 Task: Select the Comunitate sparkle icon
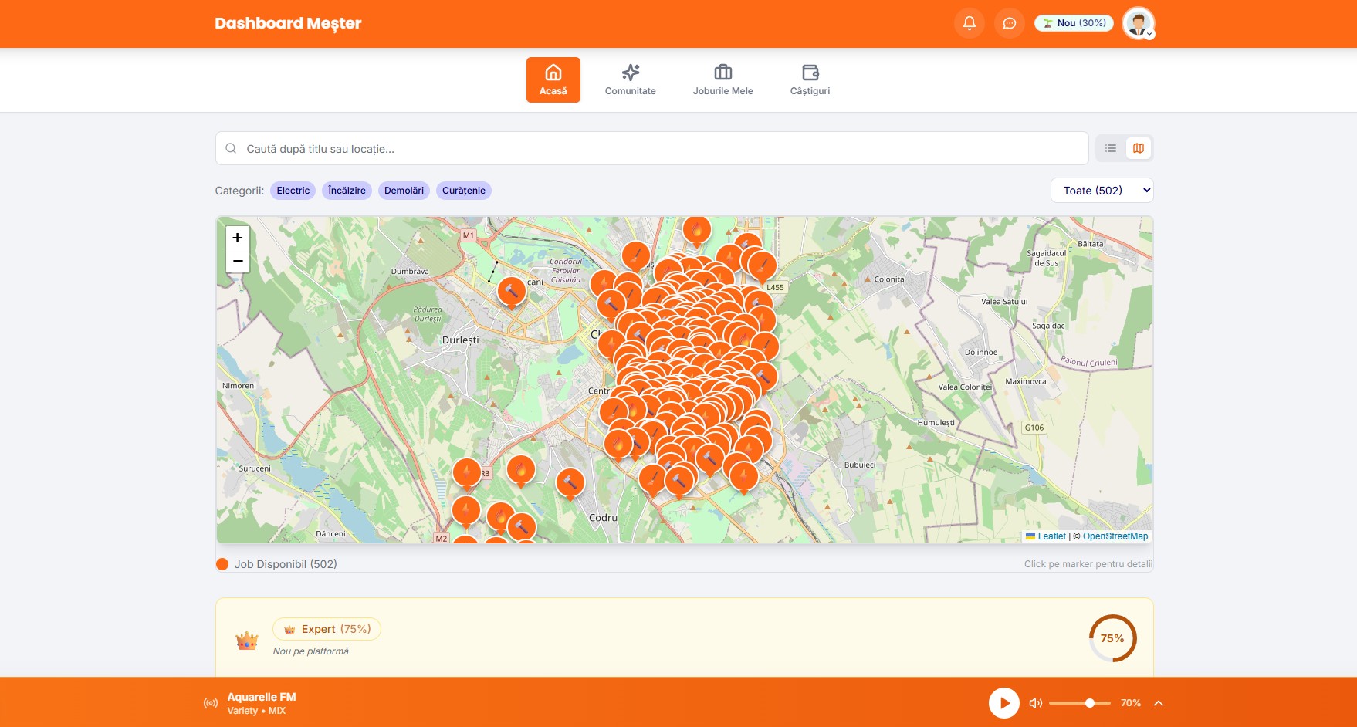[631, 72]
